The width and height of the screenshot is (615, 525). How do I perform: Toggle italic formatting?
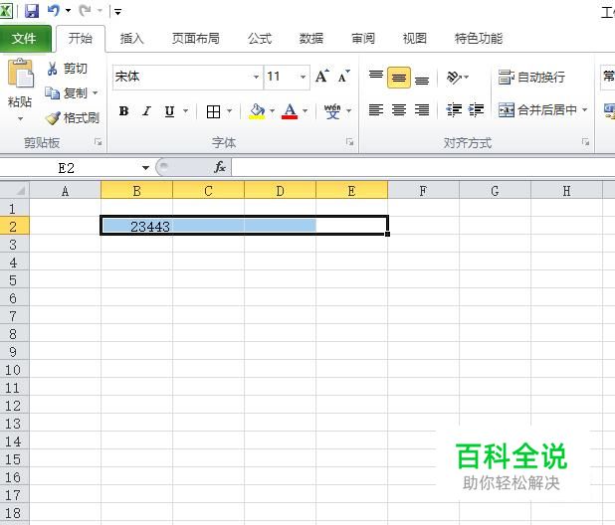pyautogui.click(x=146, y=111)
